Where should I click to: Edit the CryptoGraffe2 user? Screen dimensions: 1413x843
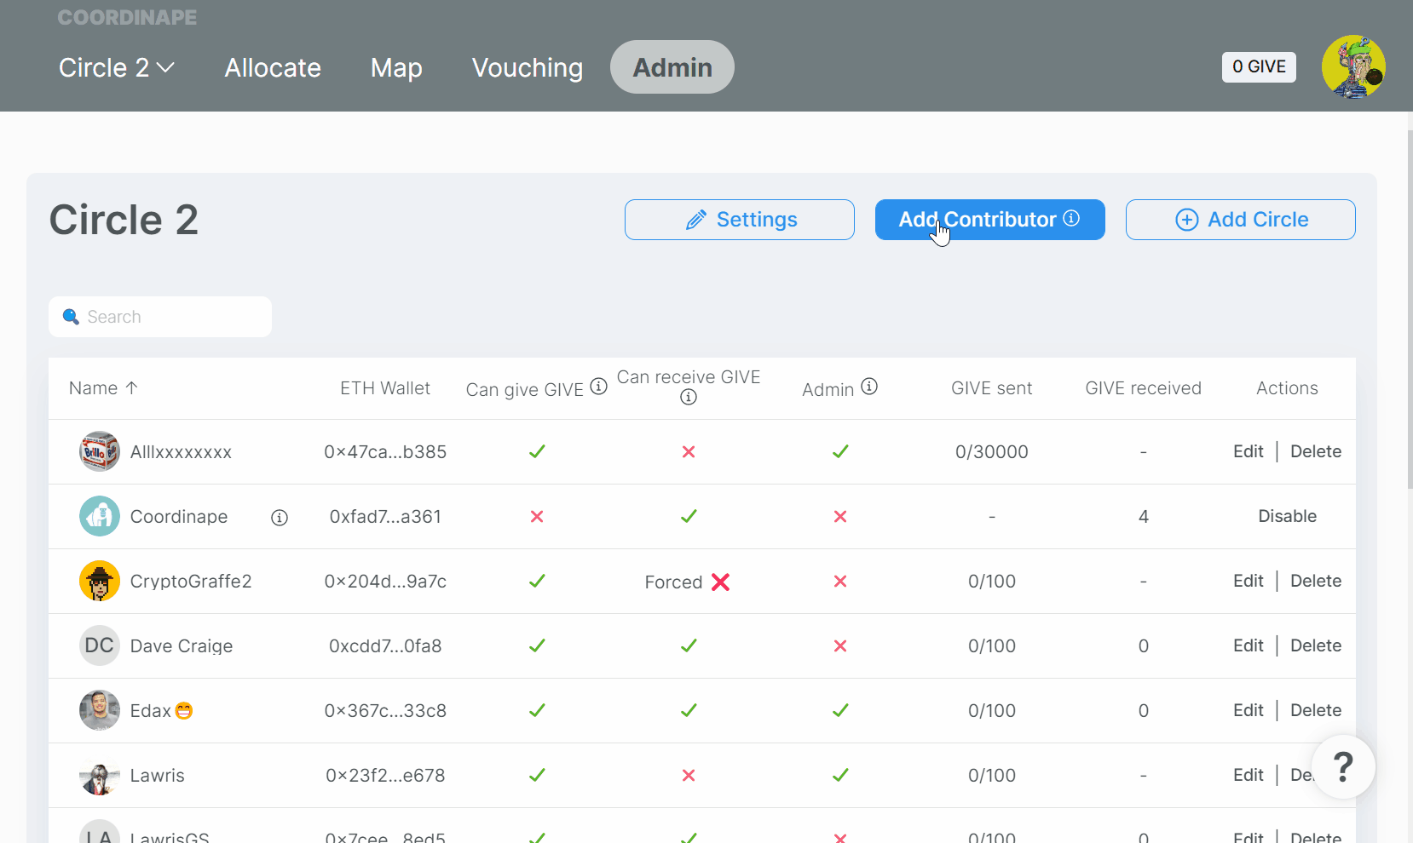[1249, 581]
